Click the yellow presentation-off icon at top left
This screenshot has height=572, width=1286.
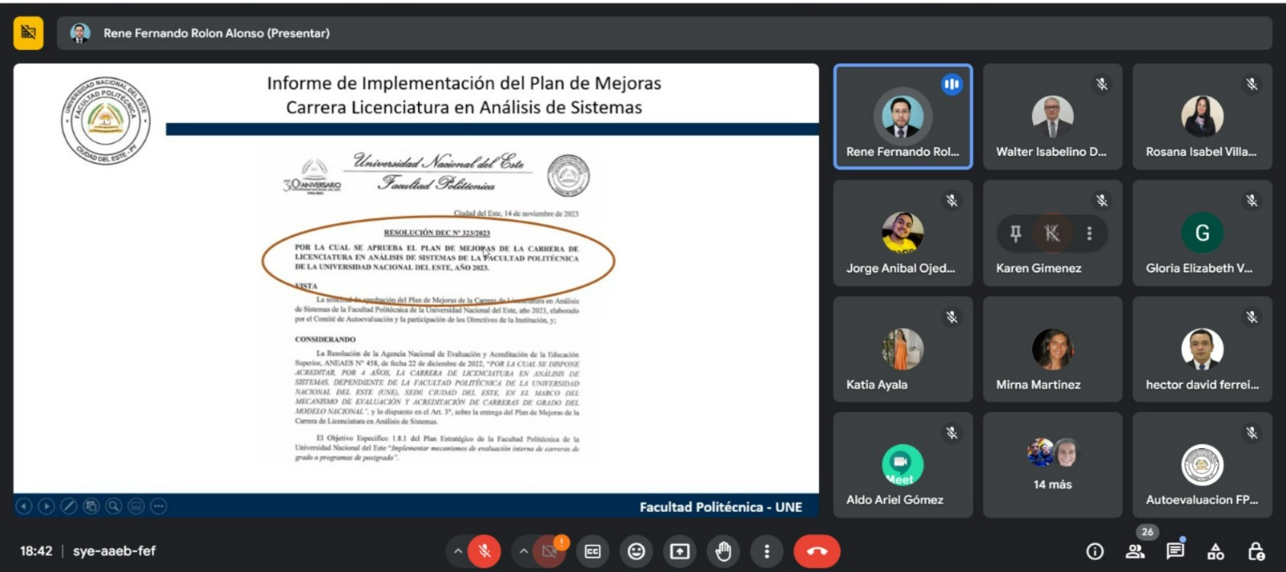[x=28, y=33]
